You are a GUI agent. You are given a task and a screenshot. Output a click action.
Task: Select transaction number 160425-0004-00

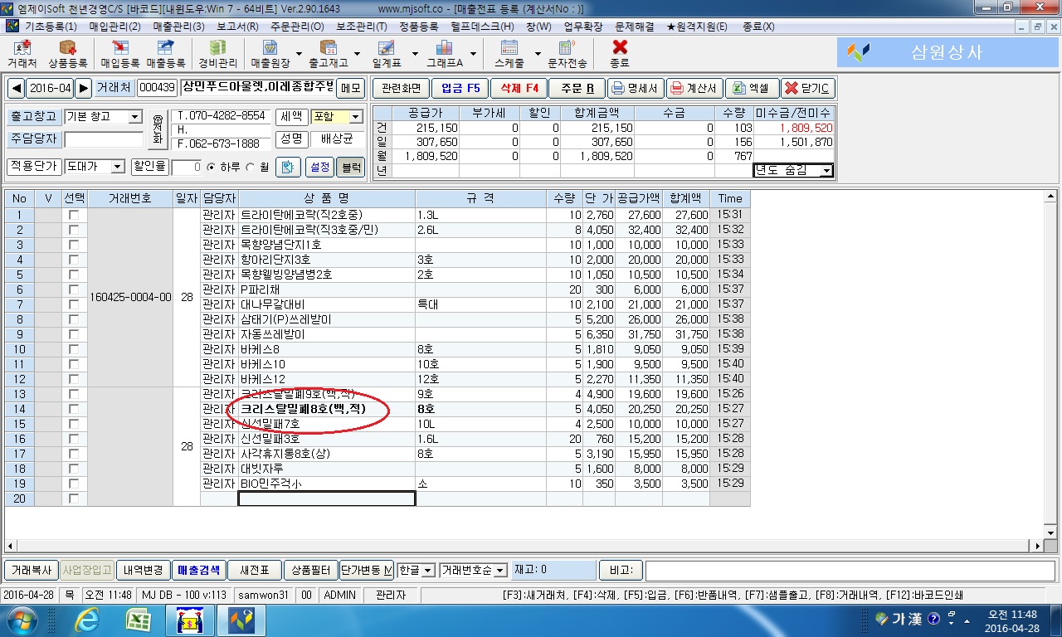(130, 297)
